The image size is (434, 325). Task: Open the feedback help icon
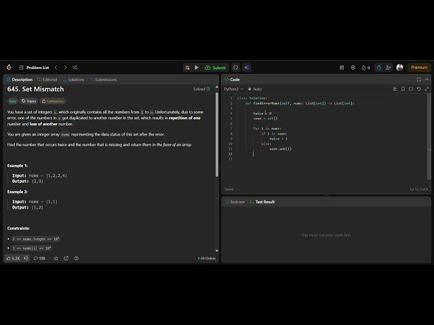pos(77,259)
